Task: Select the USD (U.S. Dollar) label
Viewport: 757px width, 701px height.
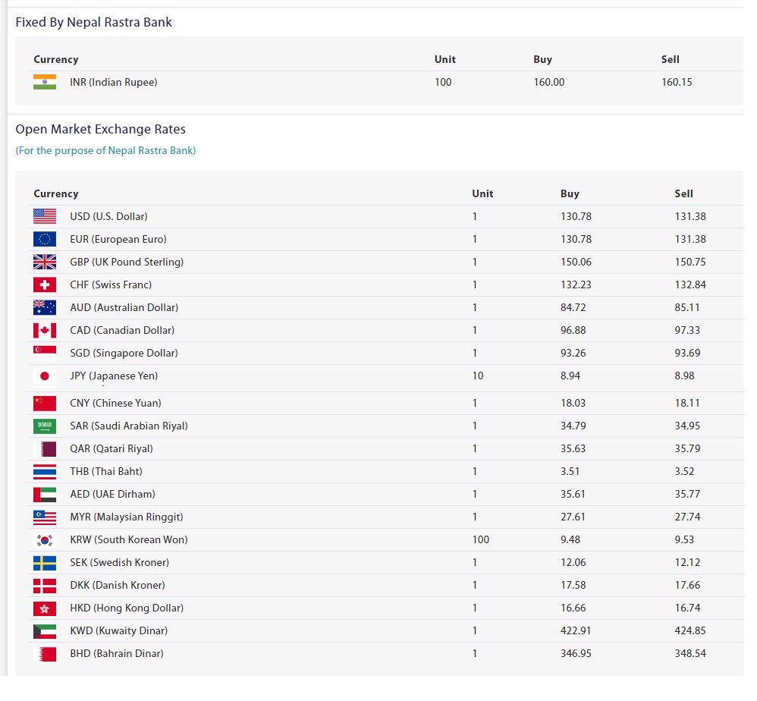Action: pos(108,216)
